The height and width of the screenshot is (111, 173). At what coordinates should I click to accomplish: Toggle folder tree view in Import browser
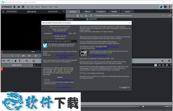(78, 16)
